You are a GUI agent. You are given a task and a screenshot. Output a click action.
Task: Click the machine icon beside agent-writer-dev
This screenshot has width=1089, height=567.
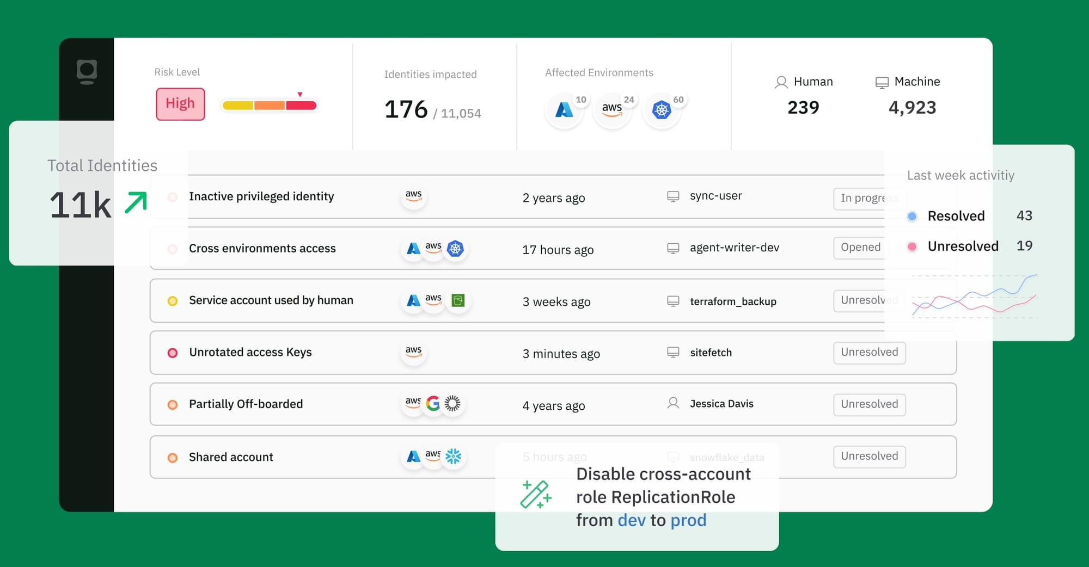(673, 248)
